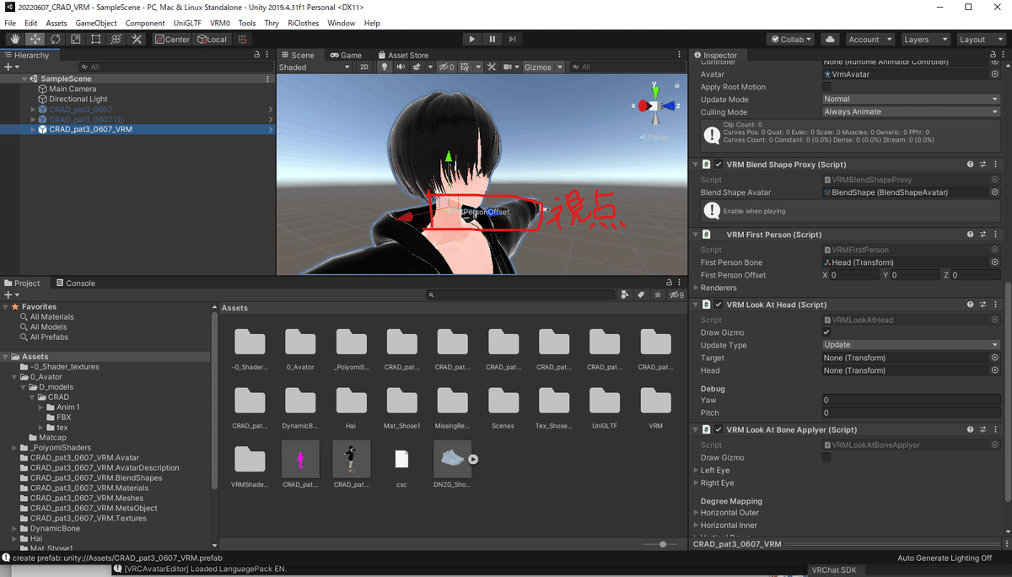The height and width of the screenshot is (577, 1012).
Task: Toggle 2D scene view mode
Action: click(x=364, y=67)
